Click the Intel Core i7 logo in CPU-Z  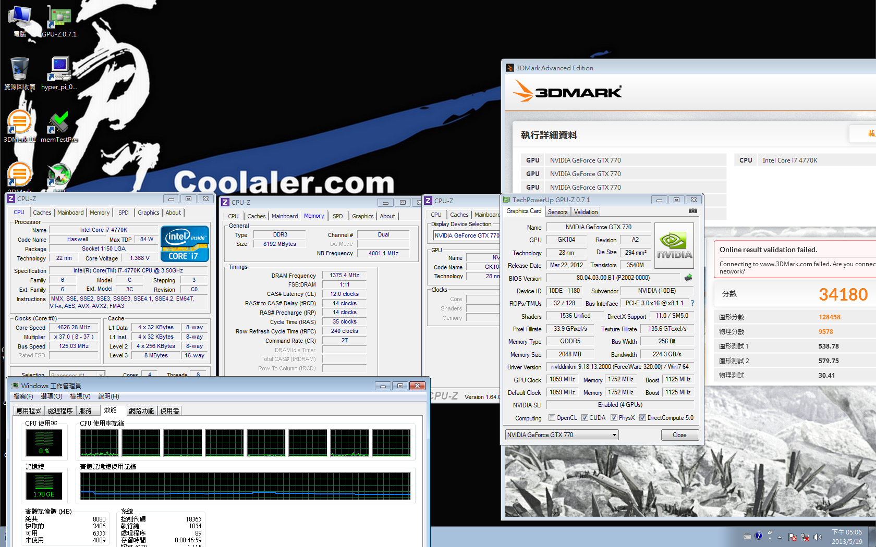click(x=185, y=243)
